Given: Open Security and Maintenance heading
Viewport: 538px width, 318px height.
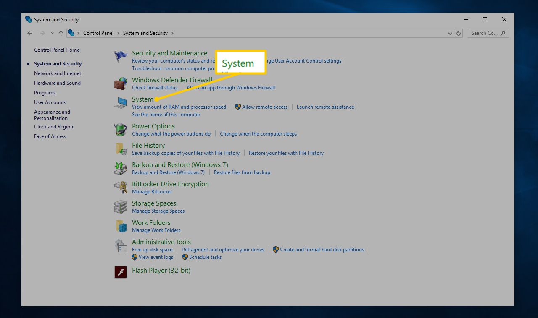Looking at the screenshot, I should 169,53.
